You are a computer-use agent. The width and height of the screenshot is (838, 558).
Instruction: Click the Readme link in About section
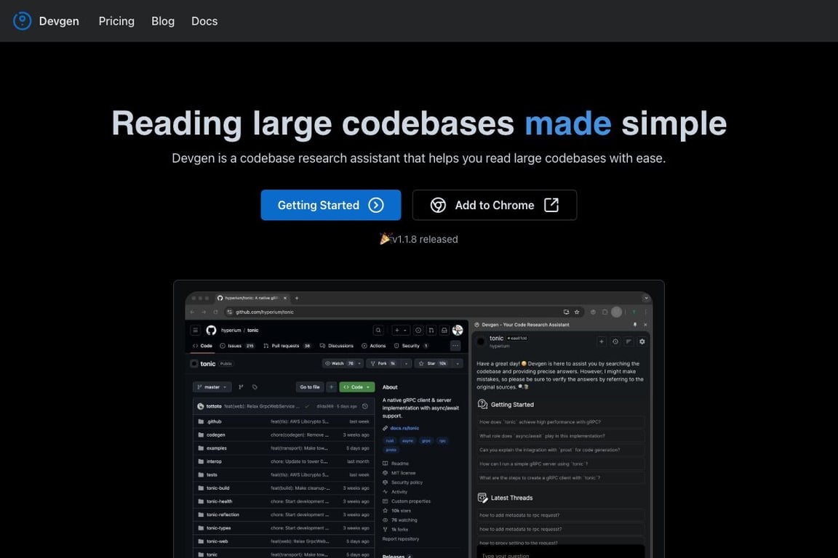400,464
